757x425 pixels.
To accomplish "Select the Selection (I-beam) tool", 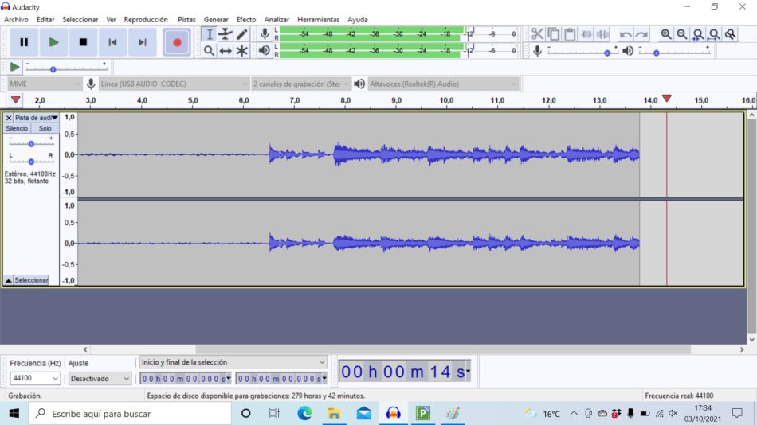I will 209,34.
